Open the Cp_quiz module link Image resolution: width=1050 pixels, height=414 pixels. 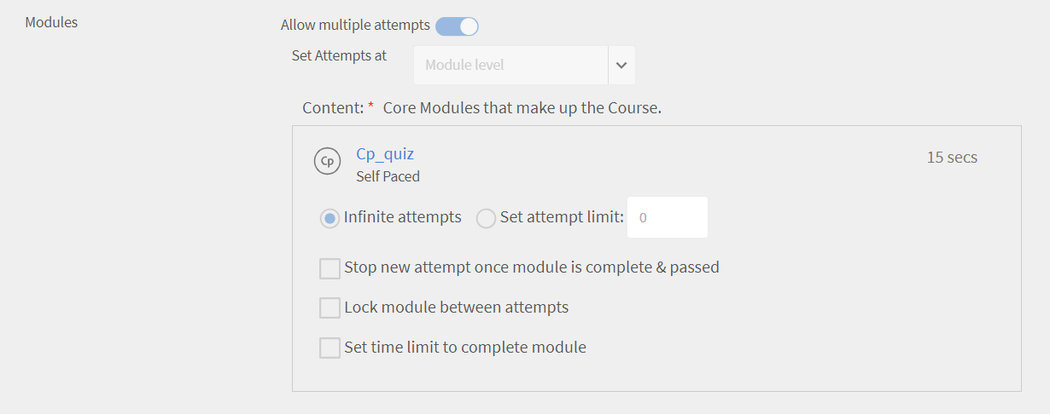click(385, 154)
